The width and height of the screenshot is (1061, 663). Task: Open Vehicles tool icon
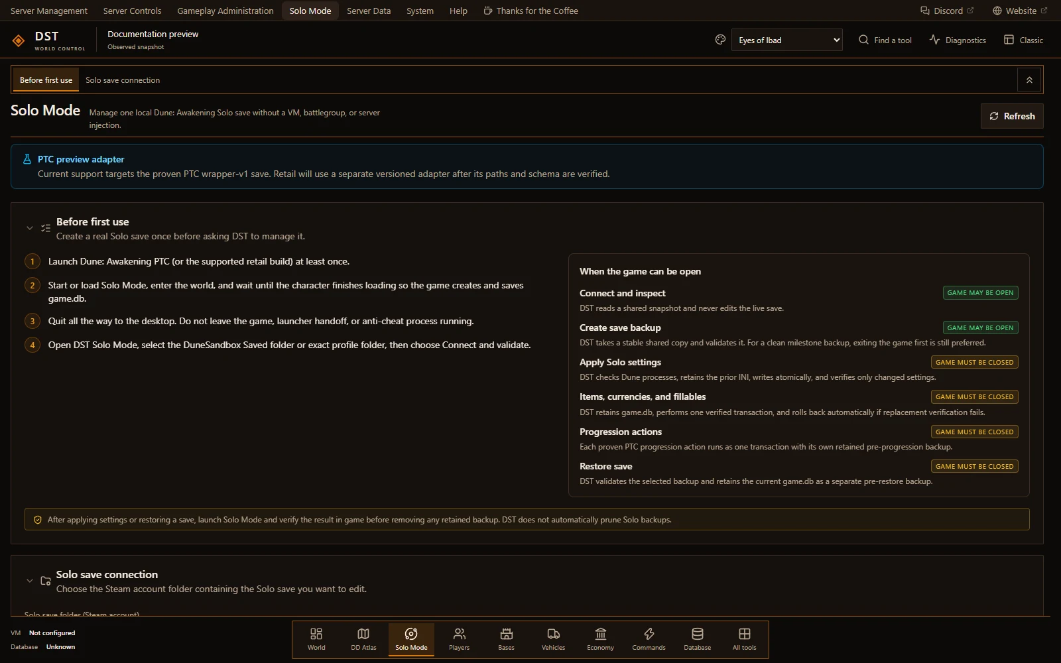pyautogui.click(x=553, y=640)
